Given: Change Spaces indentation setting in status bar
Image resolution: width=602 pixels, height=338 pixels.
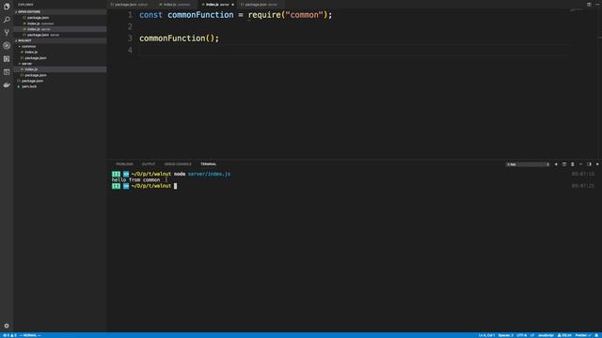Looking at the screenshot, I should pyautogui.click(x=506, y=335).
